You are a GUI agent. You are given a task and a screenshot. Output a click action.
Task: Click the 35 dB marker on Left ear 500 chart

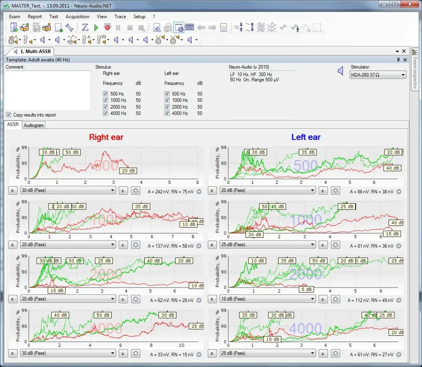pyautogui.click(x=307, y=152)
